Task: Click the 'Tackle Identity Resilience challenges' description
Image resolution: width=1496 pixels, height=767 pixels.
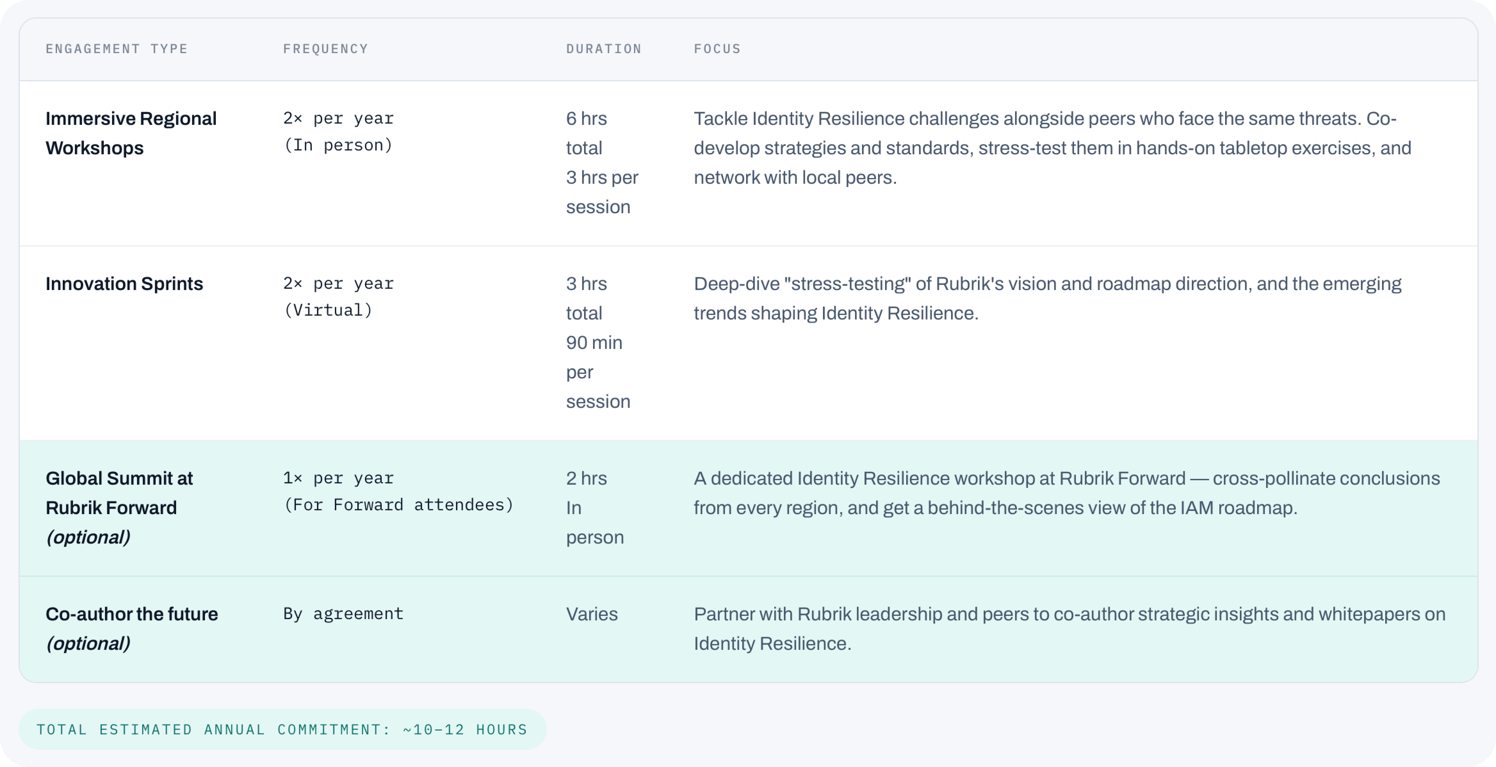Action: [x=1052, y=148]
